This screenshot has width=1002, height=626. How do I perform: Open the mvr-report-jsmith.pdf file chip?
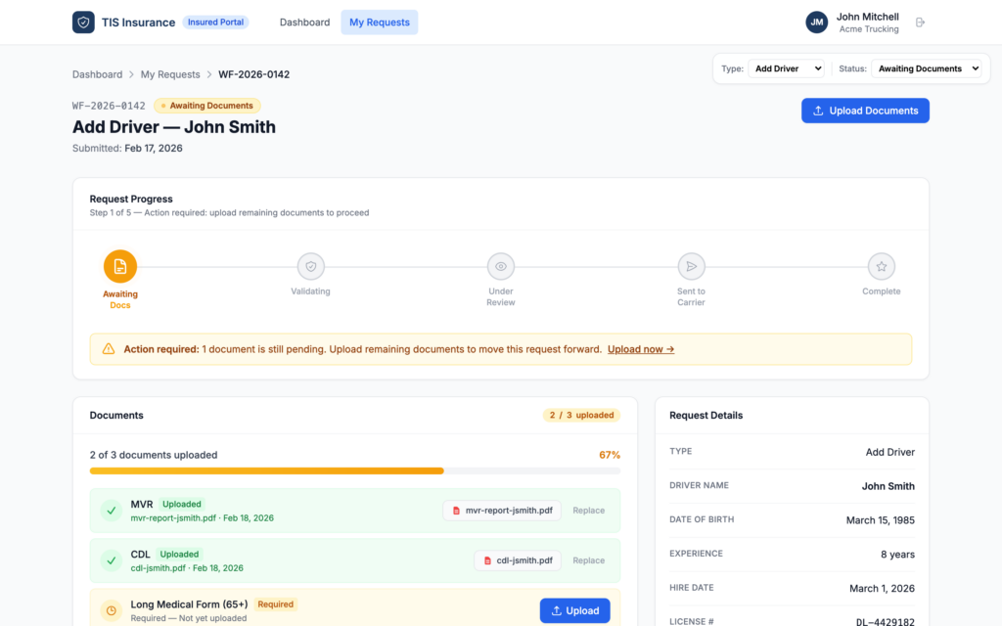(502, 511)
